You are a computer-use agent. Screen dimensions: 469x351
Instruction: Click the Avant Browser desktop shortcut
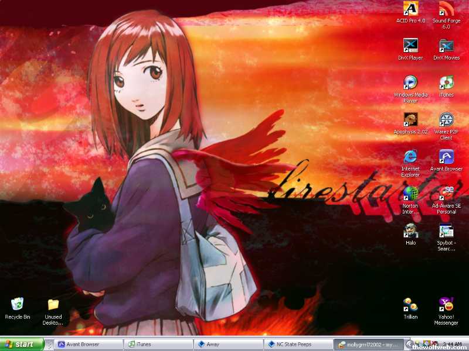click(446, 160)
